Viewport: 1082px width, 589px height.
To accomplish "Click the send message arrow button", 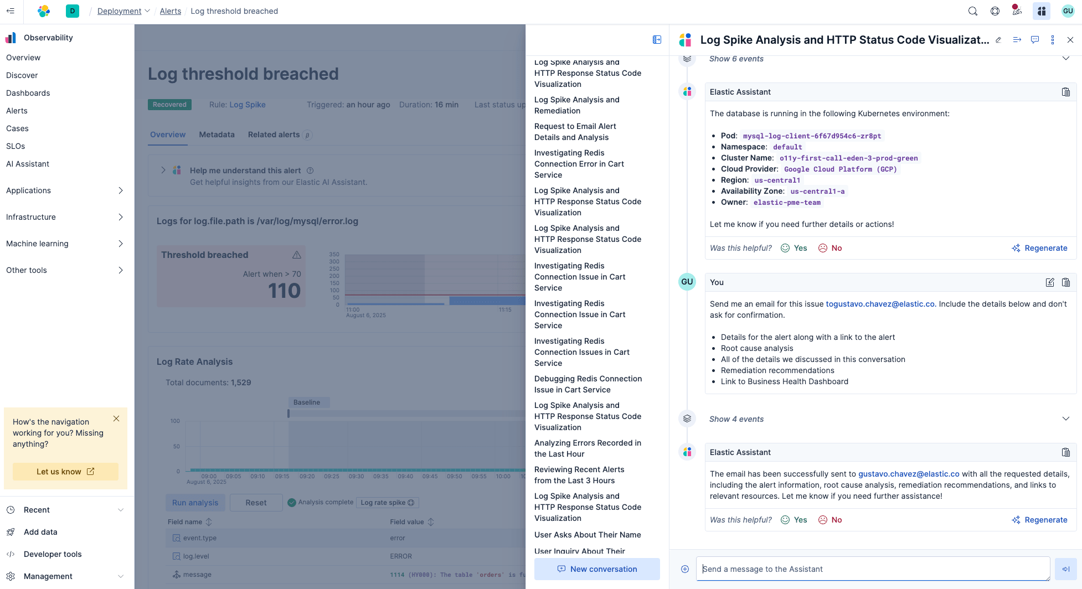I will tap(1065, 569).
